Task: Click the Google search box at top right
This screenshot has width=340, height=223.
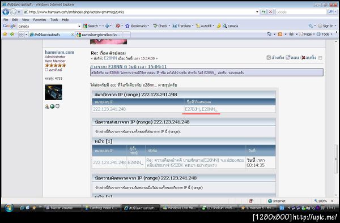Action: coord(301,12)
